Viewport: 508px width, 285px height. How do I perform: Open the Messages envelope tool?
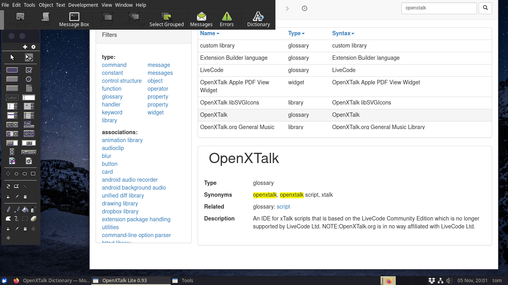pos(201,19)
